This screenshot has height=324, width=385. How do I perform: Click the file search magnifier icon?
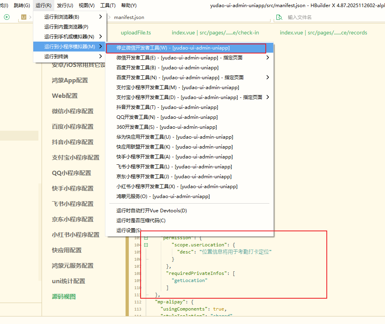point(279,17)
